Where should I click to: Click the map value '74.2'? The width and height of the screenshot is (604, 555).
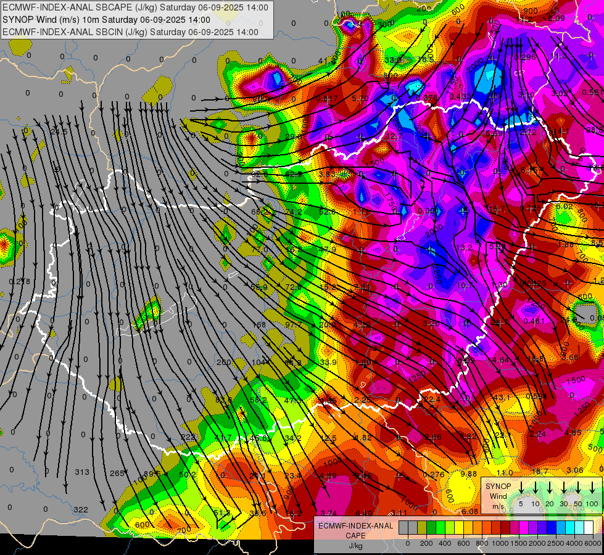[x=294, y=212]
